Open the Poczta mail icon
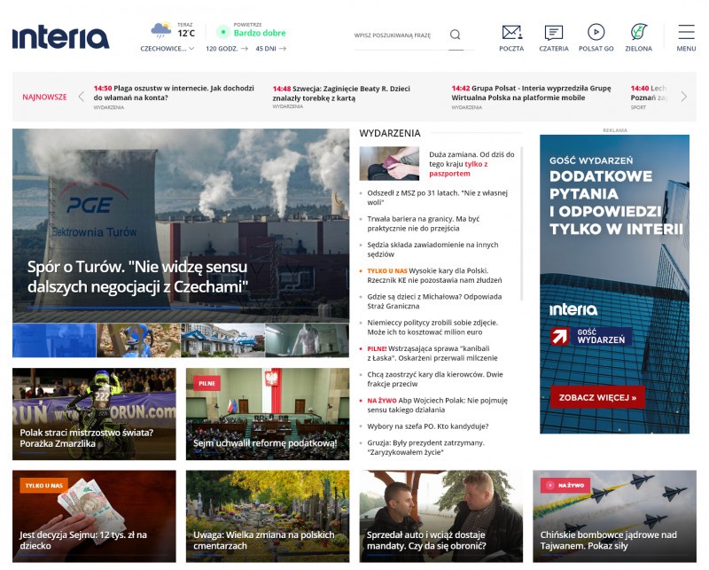Image resolution: width=709 pixels, height=570 pixels. [511, 33]
